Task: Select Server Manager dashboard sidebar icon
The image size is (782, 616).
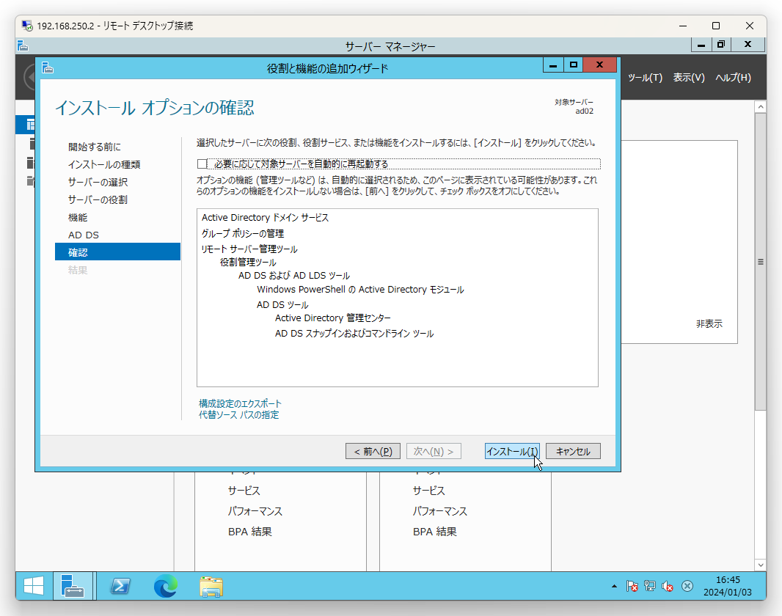Action: tap(29, 125)
